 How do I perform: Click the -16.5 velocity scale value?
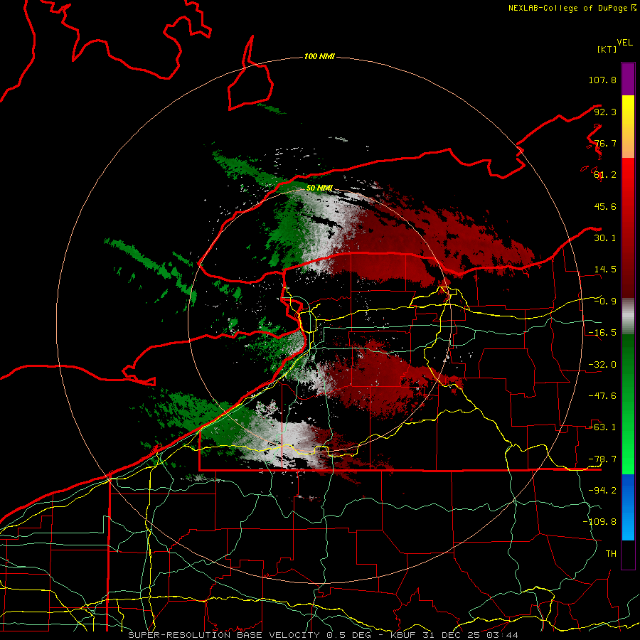click(x=602, y=333)
